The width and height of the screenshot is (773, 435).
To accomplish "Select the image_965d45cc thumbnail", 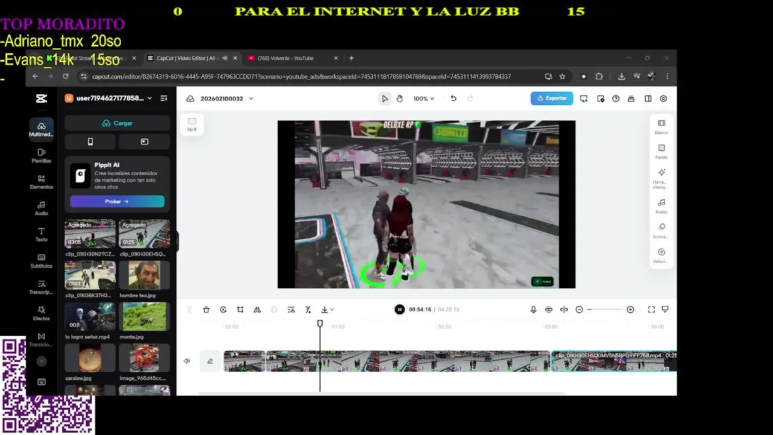I will click(x=144, y=358).
